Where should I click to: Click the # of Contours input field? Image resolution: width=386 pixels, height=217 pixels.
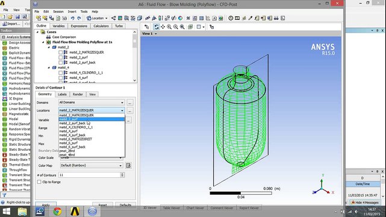[x=89, y=175]
